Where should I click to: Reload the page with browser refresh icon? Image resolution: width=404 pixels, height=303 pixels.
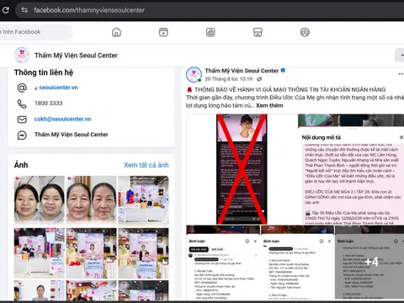tap(5, 10)
